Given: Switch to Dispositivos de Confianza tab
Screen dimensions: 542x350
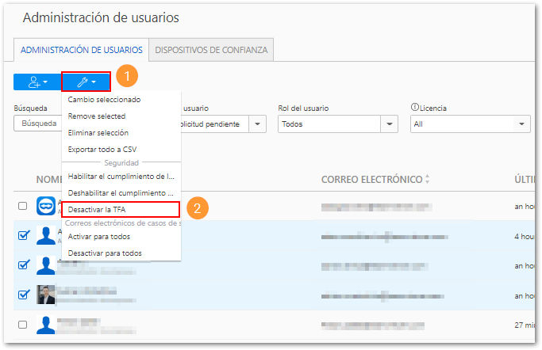Looking at the screenshot, I should click(211, 50).
